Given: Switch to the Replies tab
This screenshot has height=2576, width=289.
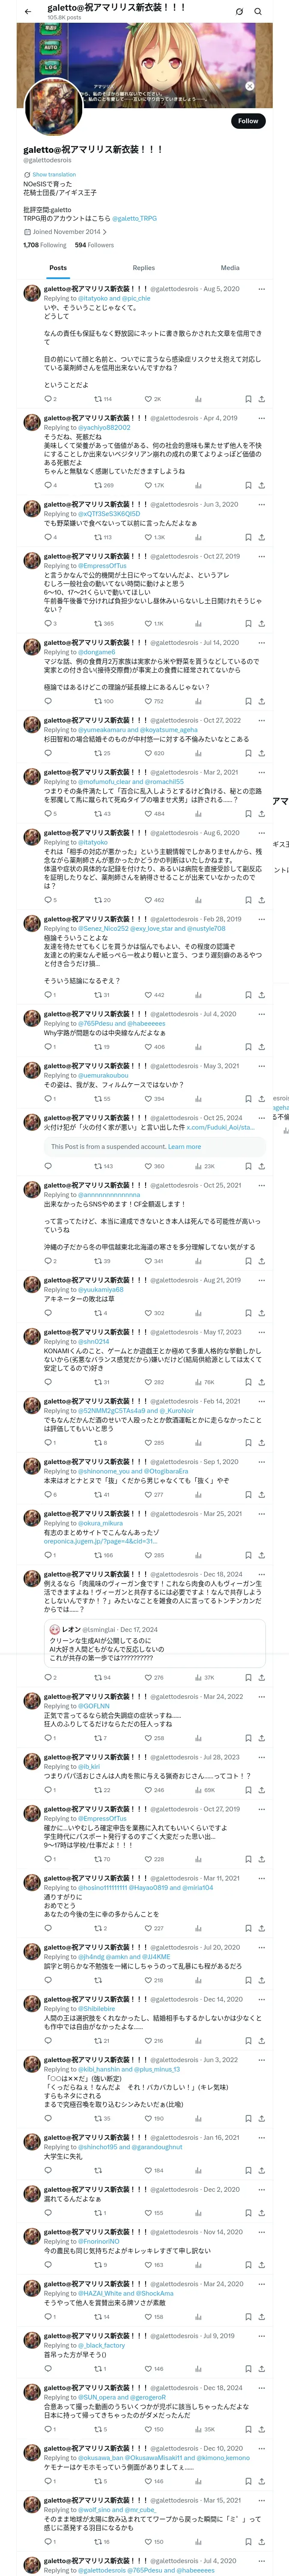Looking at the screenshot, I should (143, 268).
